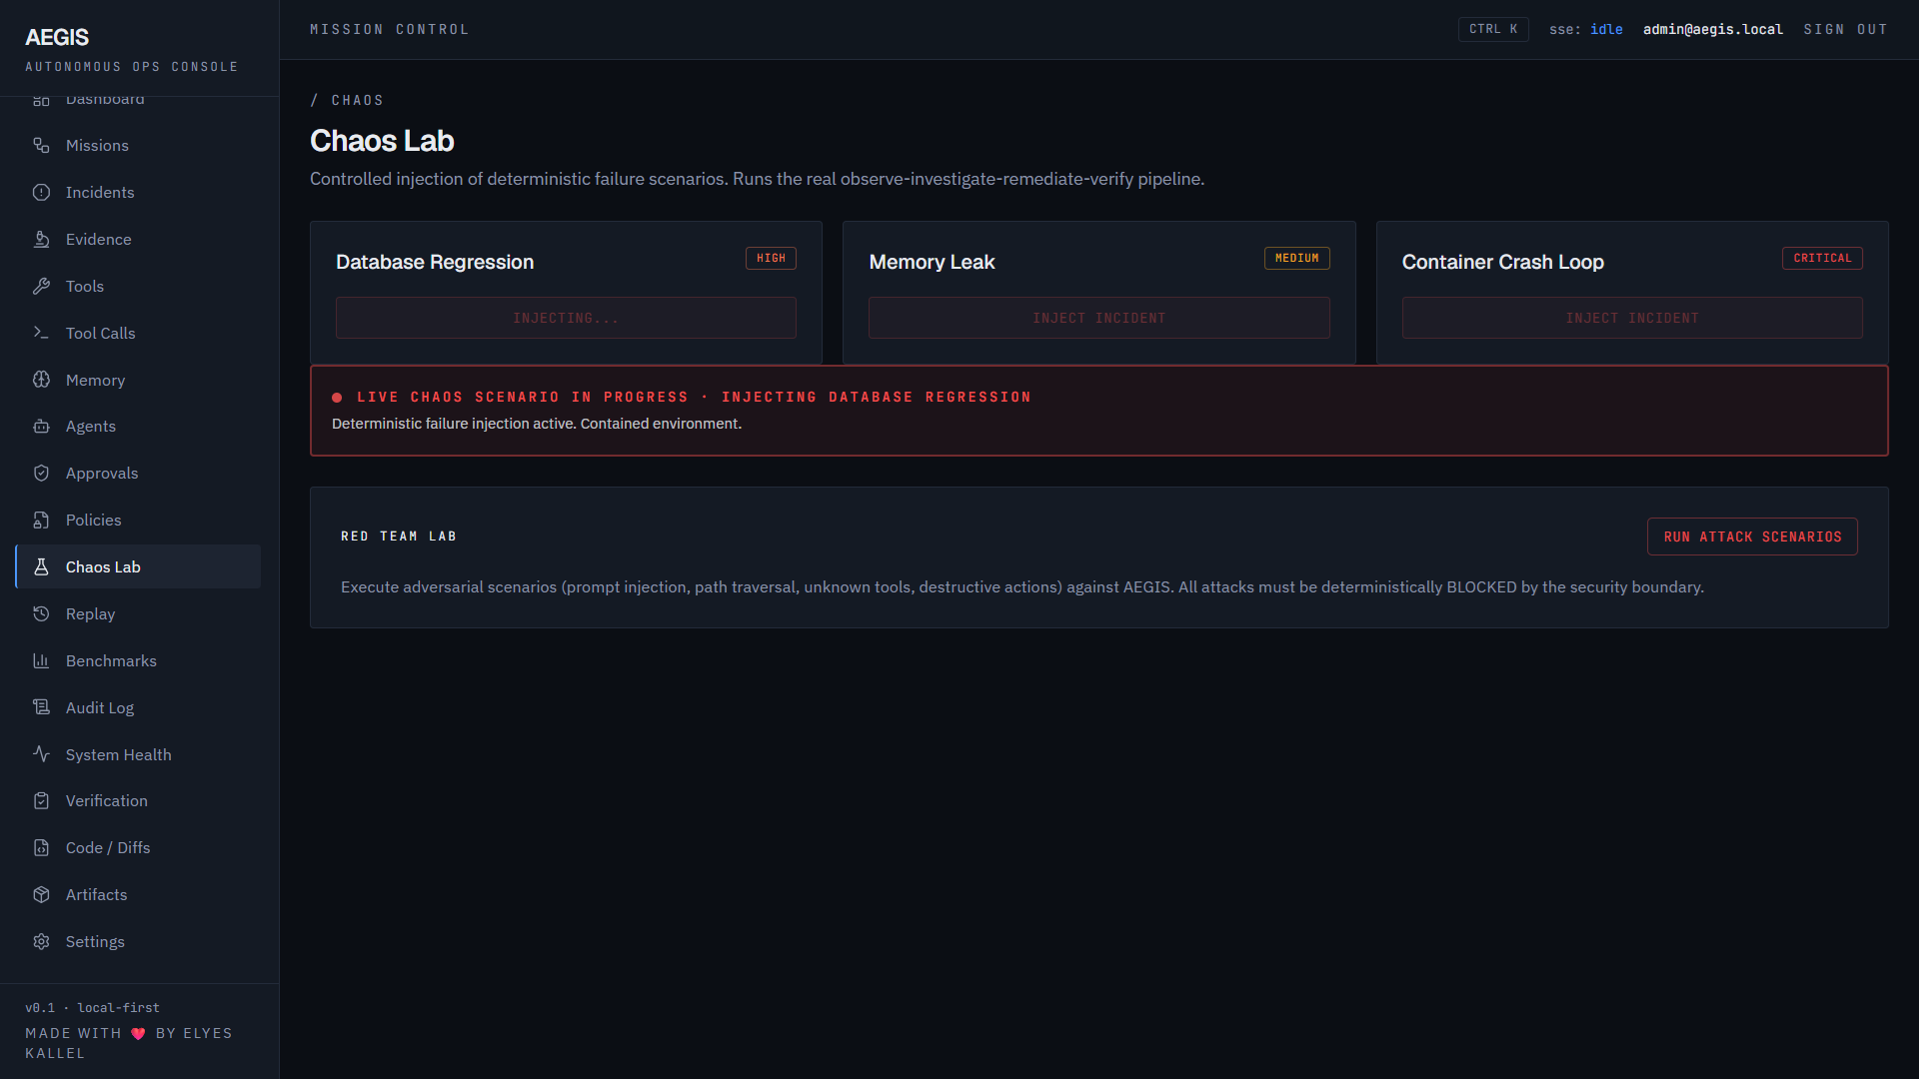Click the Replay history icon
Viewport: 1919px width, 1079px height.
41,614
